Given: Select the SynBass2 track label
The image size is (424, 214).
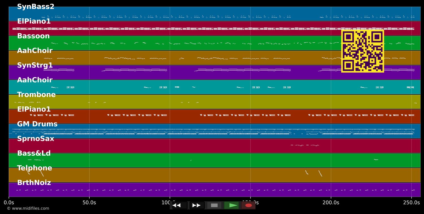Looking at the screenshot, I should pos(36,7).
